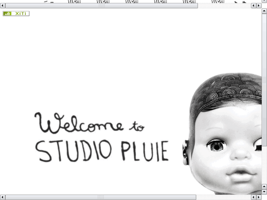Click the handwritten Welcome to Studio Pluie image
Viewport: 267px width, 200px height.
[x=102, y=137]
